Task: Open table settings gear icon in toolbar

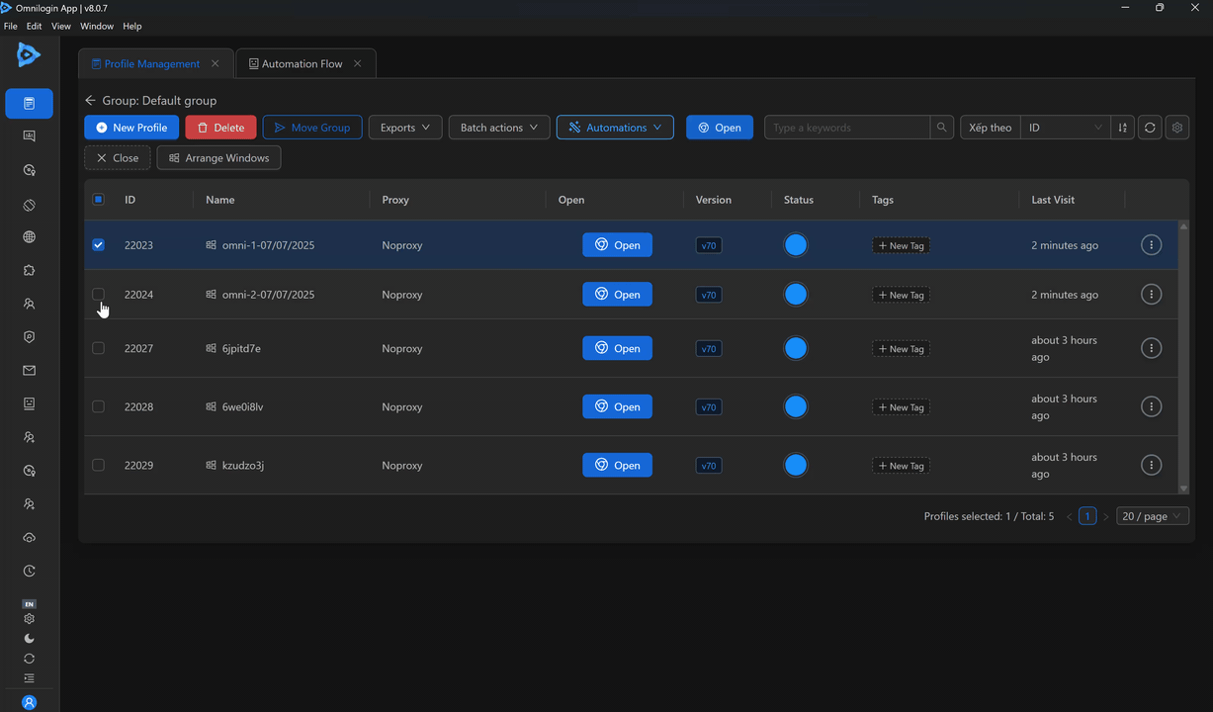Action: 1176,128
